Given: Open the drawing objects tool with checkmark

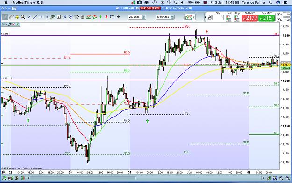Looking at the screenshot, I should (53, 17).
